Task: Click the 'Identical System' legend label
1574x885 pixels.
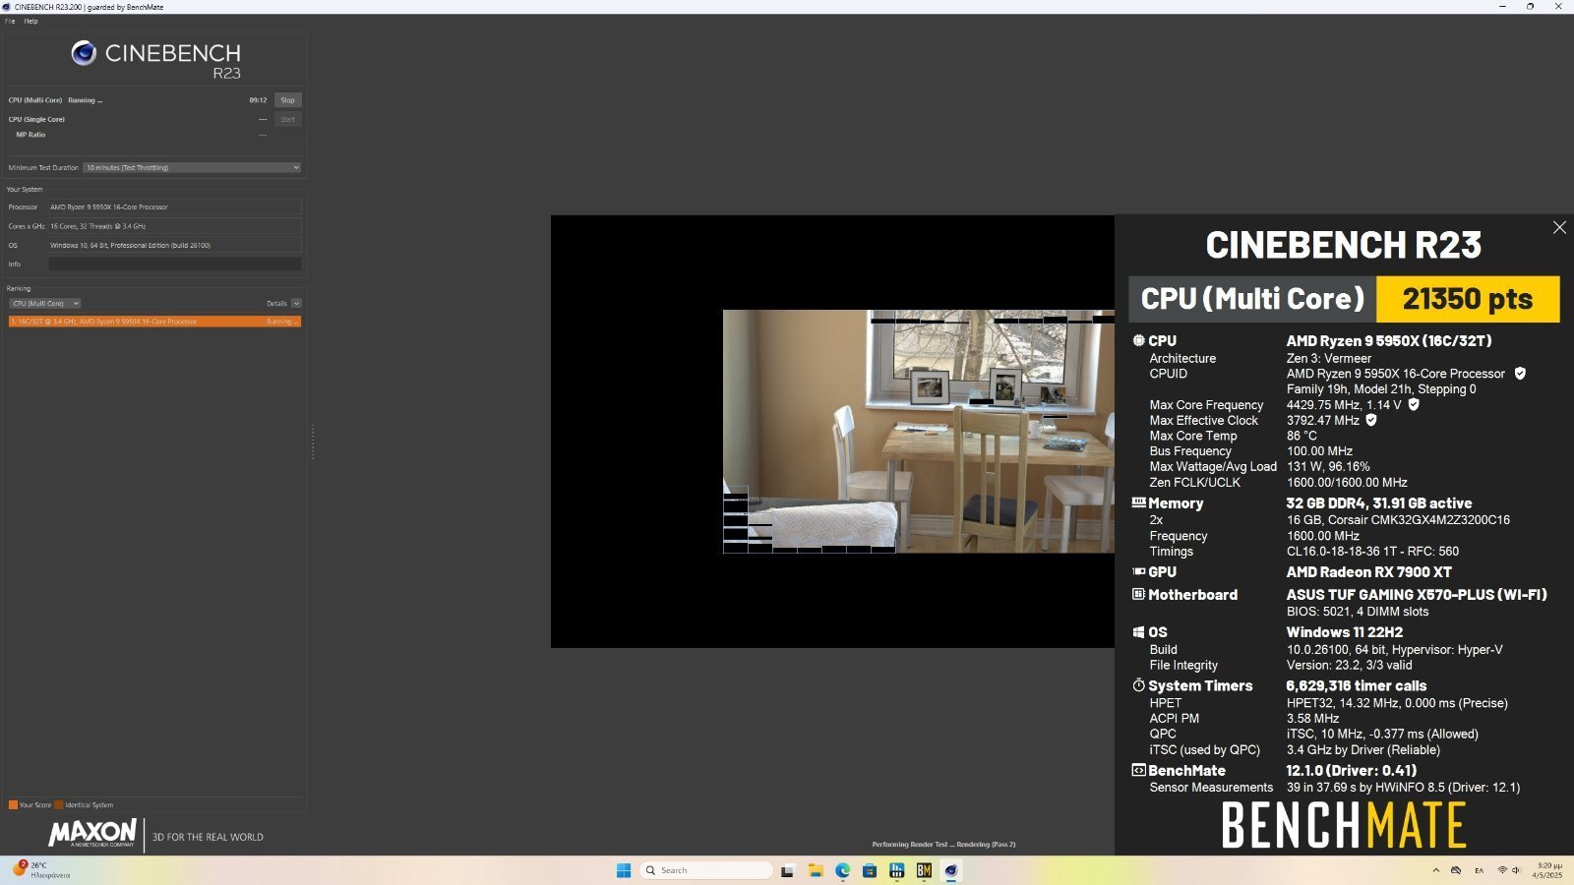Action: point(89,804)
